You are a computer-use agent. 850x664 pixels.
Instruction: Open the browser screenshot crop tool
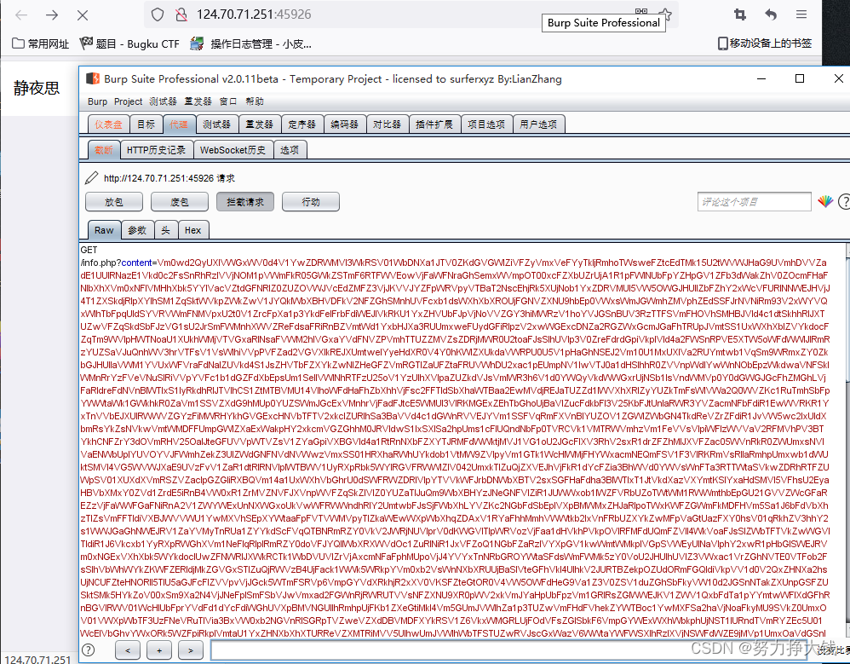click(740, 14)
